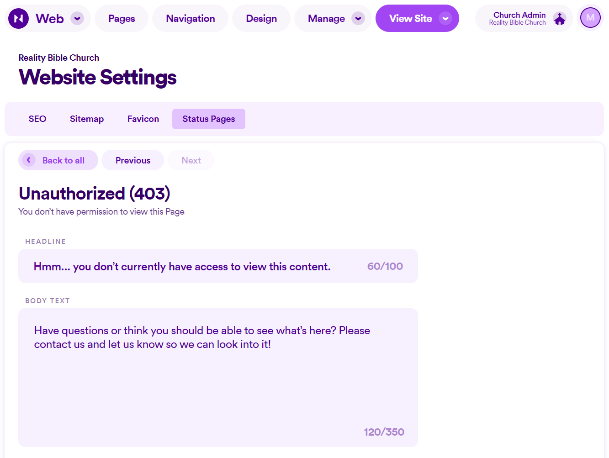Click Design in the top menu
This screenshot has width=609, height=458.
pyautogui.click(x=261, y=18)
